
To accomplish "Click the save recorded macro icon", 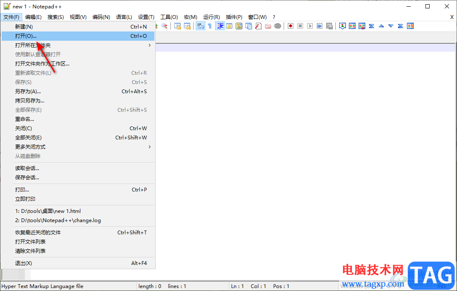I will pos(329,26).
